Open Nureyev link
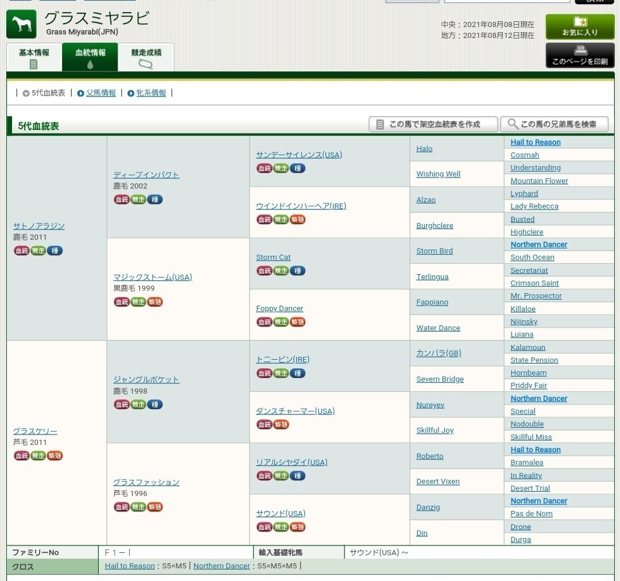The width and height of the screenshot is (620, 581). click(430, 405)
